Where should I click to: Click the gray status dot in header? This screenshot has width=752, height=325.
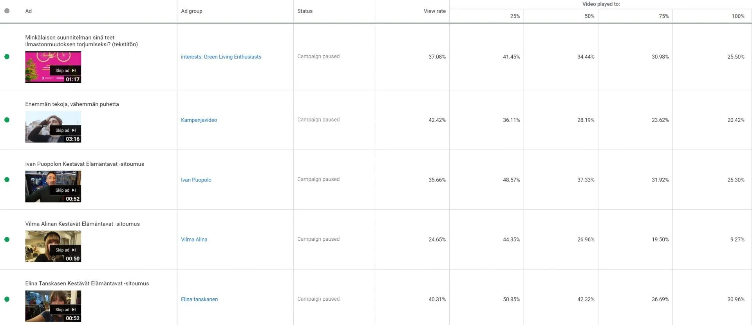click(x=7, y=11)
